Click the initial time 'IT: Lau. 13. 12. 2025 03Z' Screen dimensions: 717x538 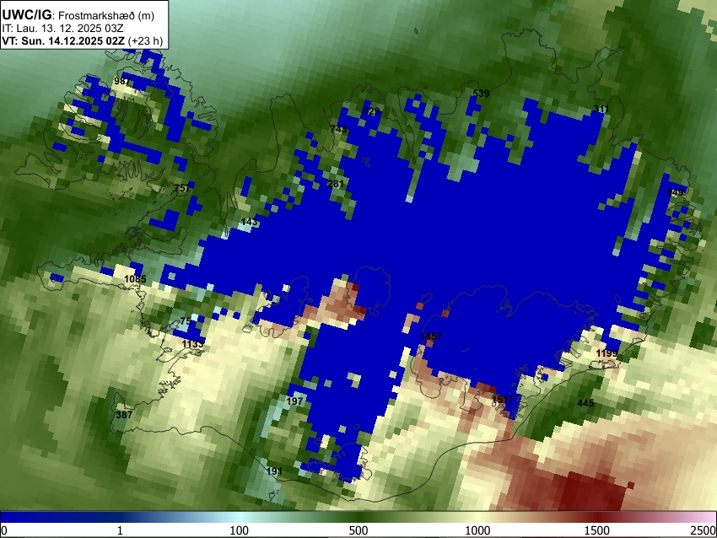click(62, 29)
